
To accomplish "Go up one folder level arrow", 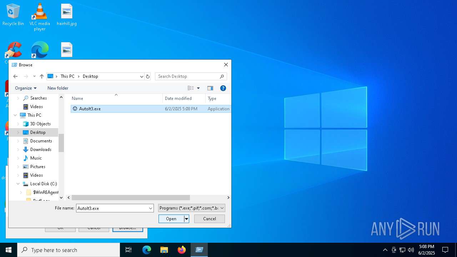I will [x=42, y=76].
